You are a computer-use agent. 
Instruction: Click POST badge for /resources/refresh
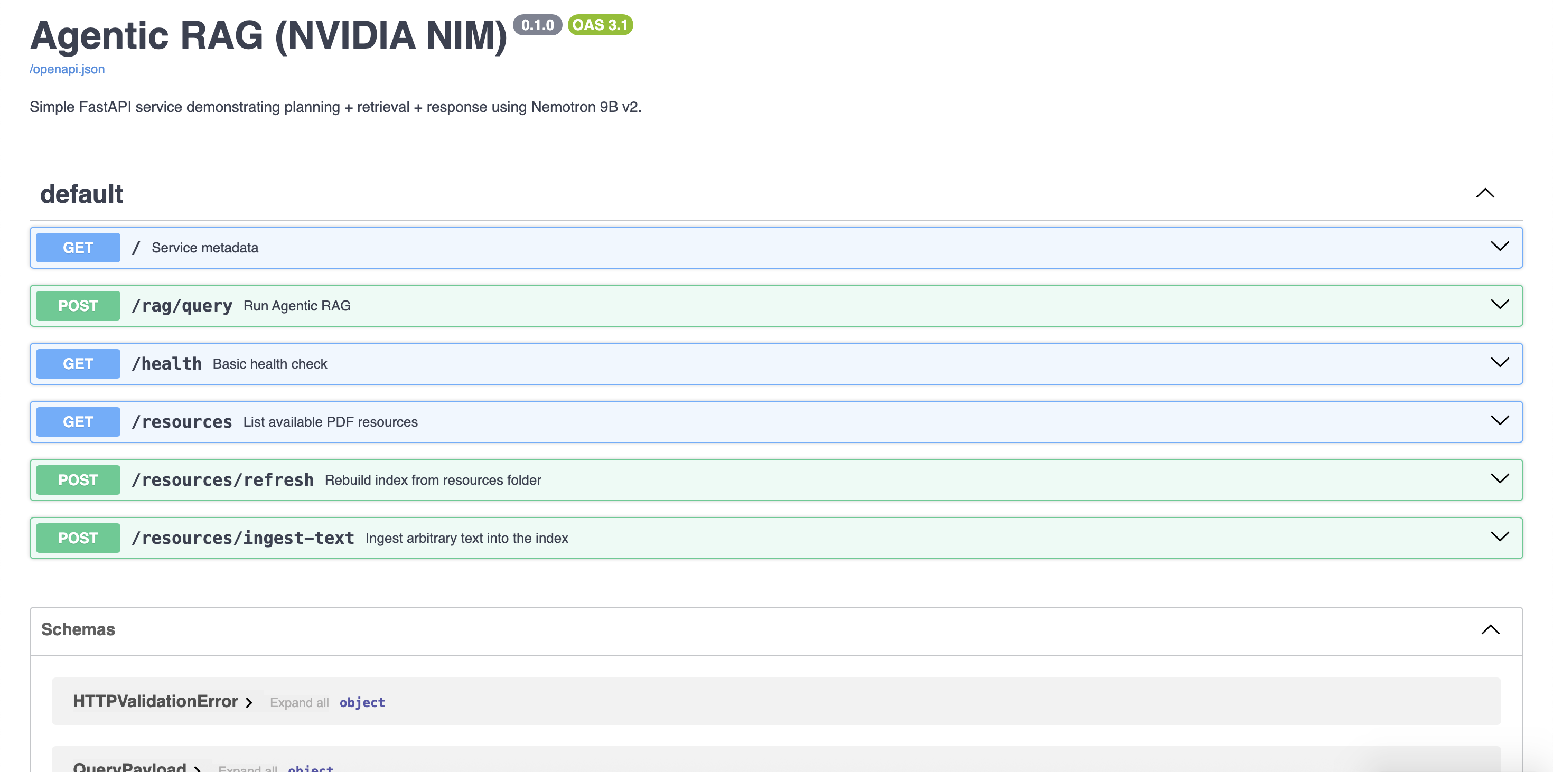pyautogui.click(x=78, y=479)
